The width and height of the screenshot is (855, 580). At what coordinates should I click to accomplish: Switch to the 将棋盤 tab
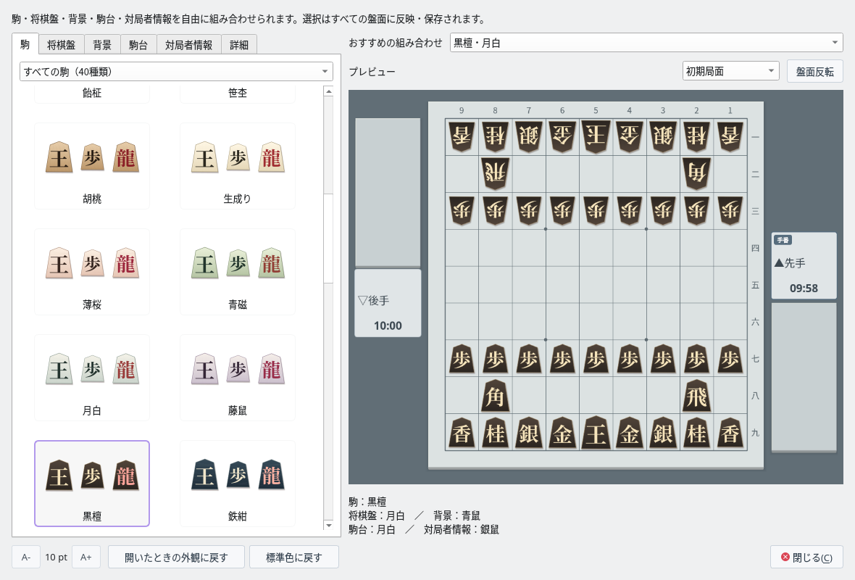pyautogui.click(x=61, y=45)
